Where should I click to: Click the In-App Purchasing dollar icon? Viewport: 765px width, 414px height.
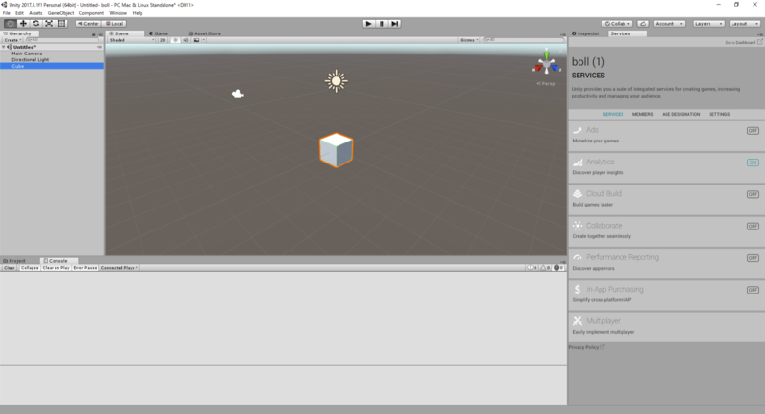coord(578,289)
